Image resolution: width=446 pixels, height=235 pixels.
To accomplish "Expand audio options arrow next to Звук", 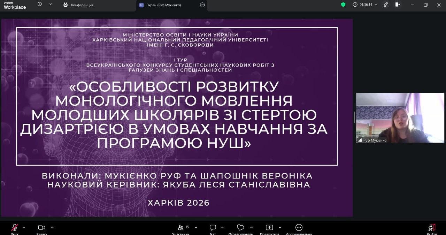I will click(24, 227).
